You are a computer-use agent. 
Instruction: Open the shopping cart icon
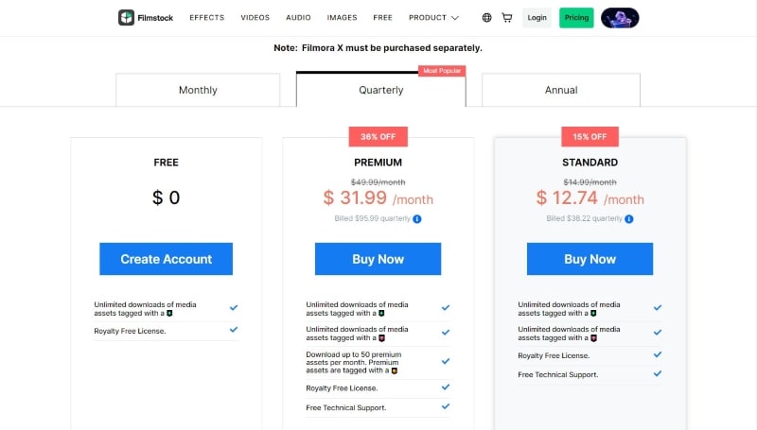(507, 18)
